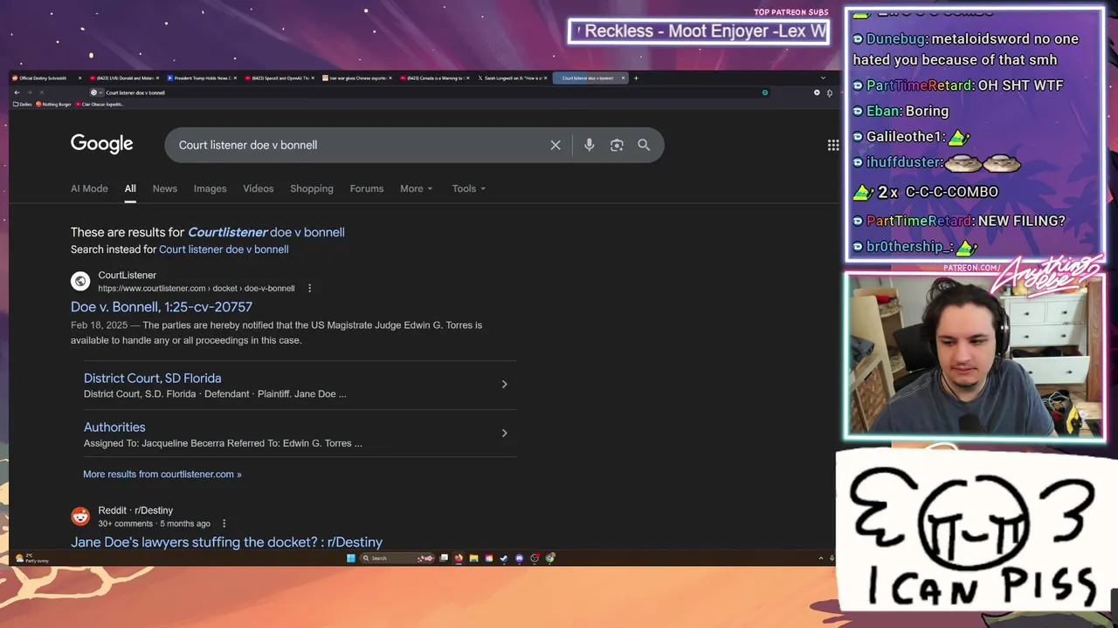Open the search engine selector in address bar
Image resolution: width=1118 pixels, height=628 pixels.
click(96, 92)
